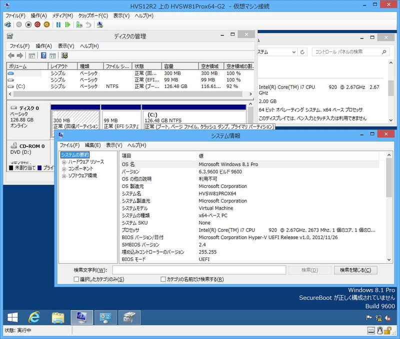Expand the ハードウェア リソース tree node

(64, 162)
